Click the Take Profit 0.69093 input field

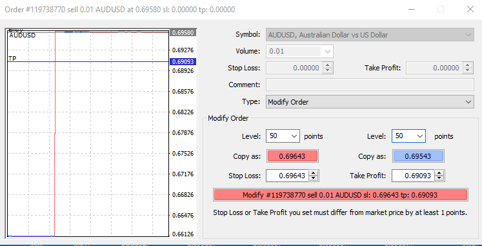[413, 176]
